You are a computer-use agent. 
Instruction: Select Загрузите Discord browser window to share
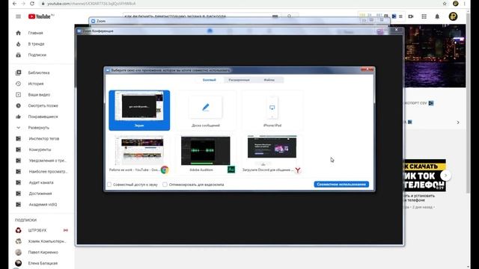click(272, 155)
